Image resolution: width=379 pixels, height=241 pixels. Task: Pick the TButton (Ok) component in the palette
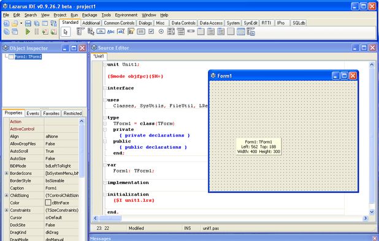(101, 32)
